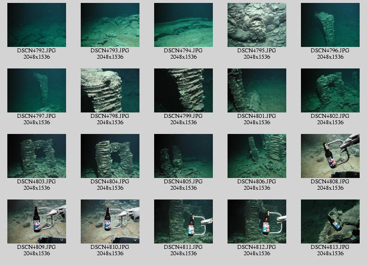367x265 pixels.
Task: View the DSCN4798.JPG layered rock thumbnail
Action: 110,90
